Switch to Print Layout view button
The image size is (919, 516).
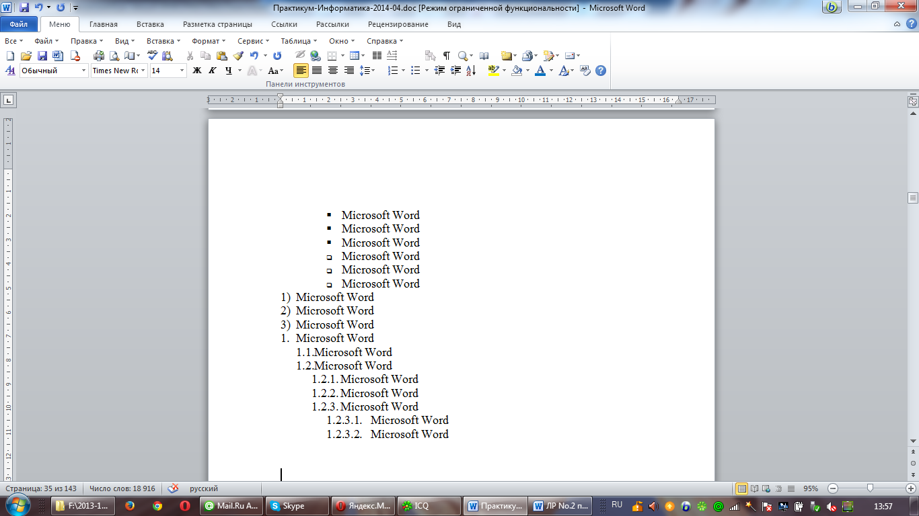(742, 488)
